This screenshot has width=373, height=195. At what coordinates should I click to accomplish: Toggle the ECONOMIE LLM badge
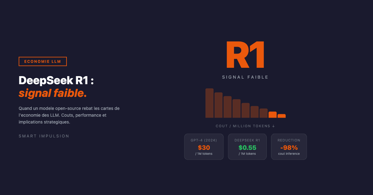(x=43, y=61)
